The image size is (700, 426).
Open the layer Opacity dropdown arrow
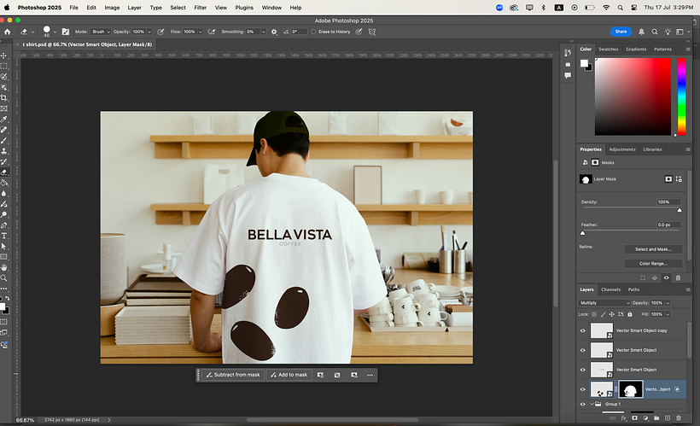[x=668, y=303]
